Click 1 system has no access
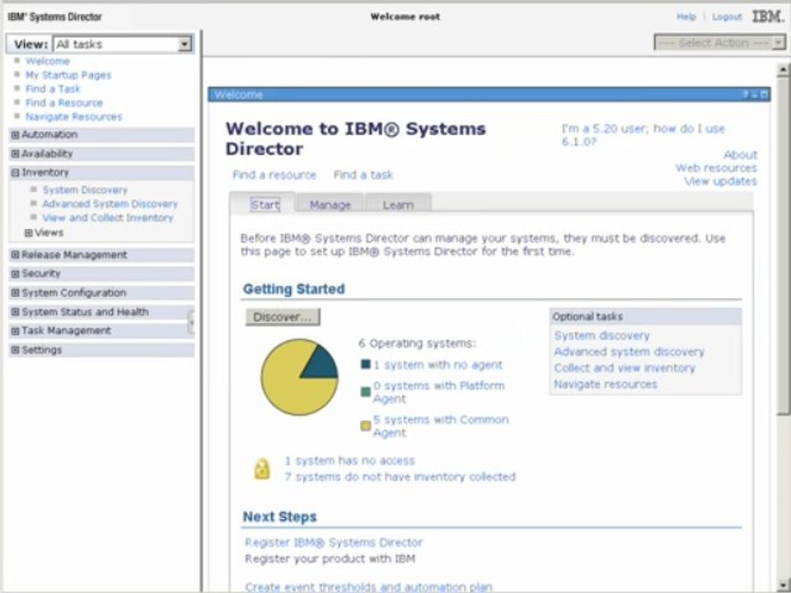The width and height of the screenshot is (791, 593). click(349, 461)
